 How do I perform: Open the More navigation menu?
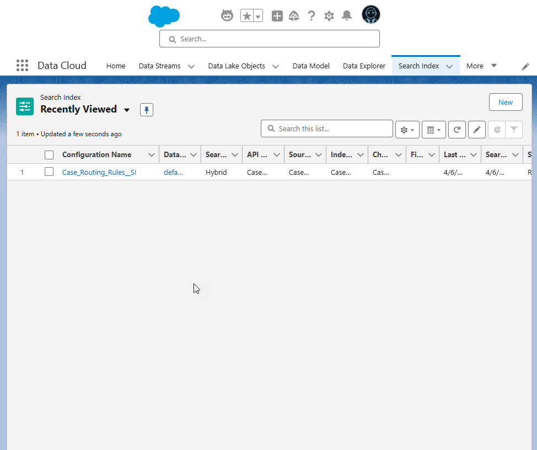(x=481, y=66)
